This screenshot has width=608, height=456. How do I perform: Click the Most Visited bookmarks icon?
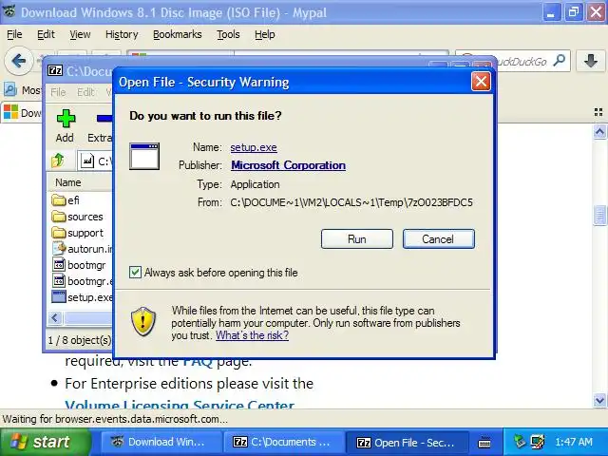10,90
